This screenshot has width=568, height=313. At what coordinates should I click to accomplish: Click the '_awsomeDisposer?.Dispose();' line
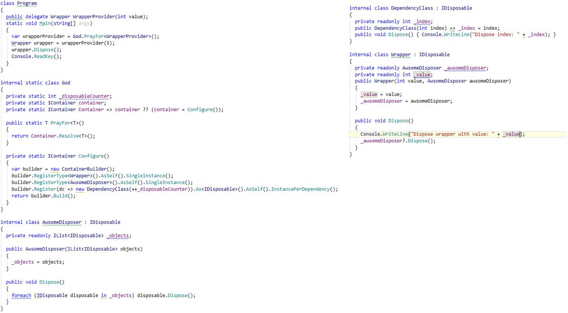[398, 140]
